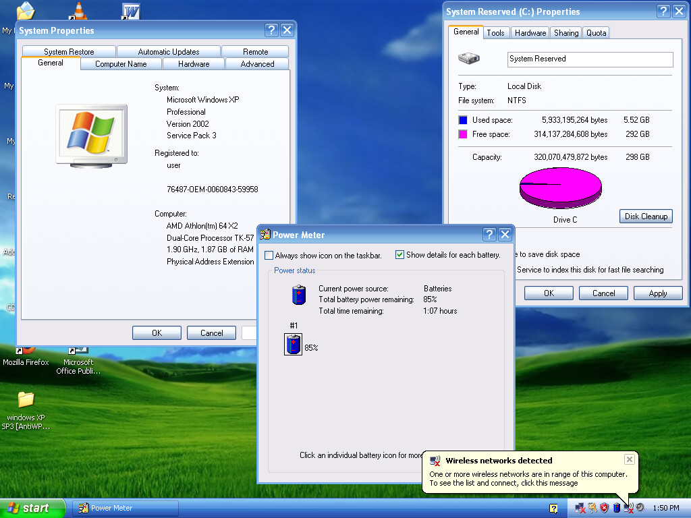Click the Disk Cleanup button

click(646, 217)
